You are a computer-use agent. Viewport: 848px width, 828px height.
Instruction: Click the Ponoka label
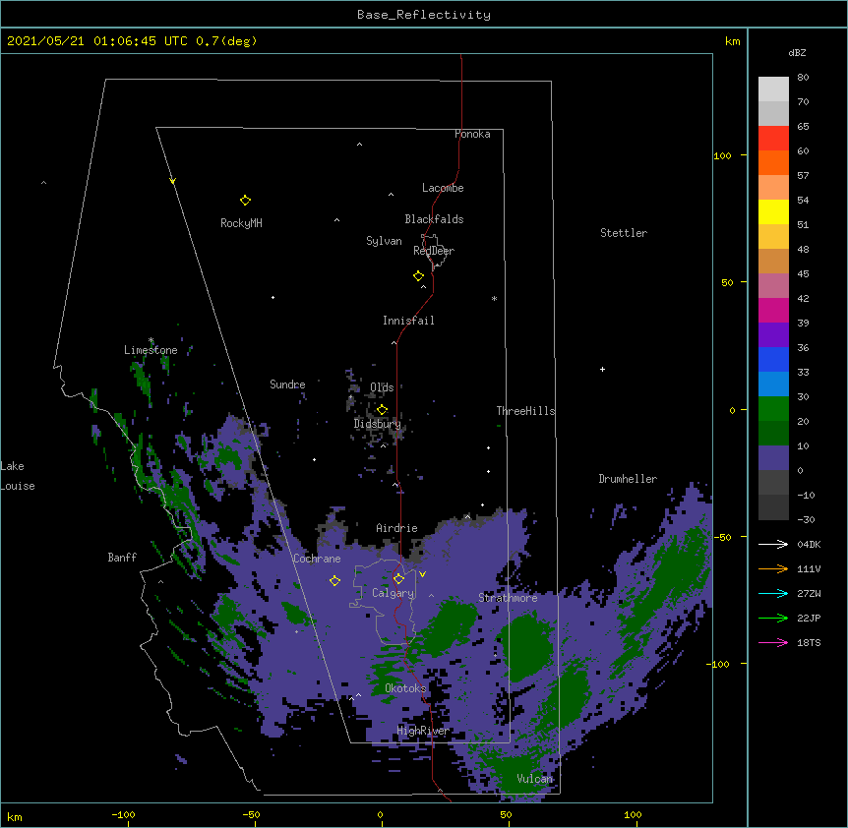(x=472, y=134)
